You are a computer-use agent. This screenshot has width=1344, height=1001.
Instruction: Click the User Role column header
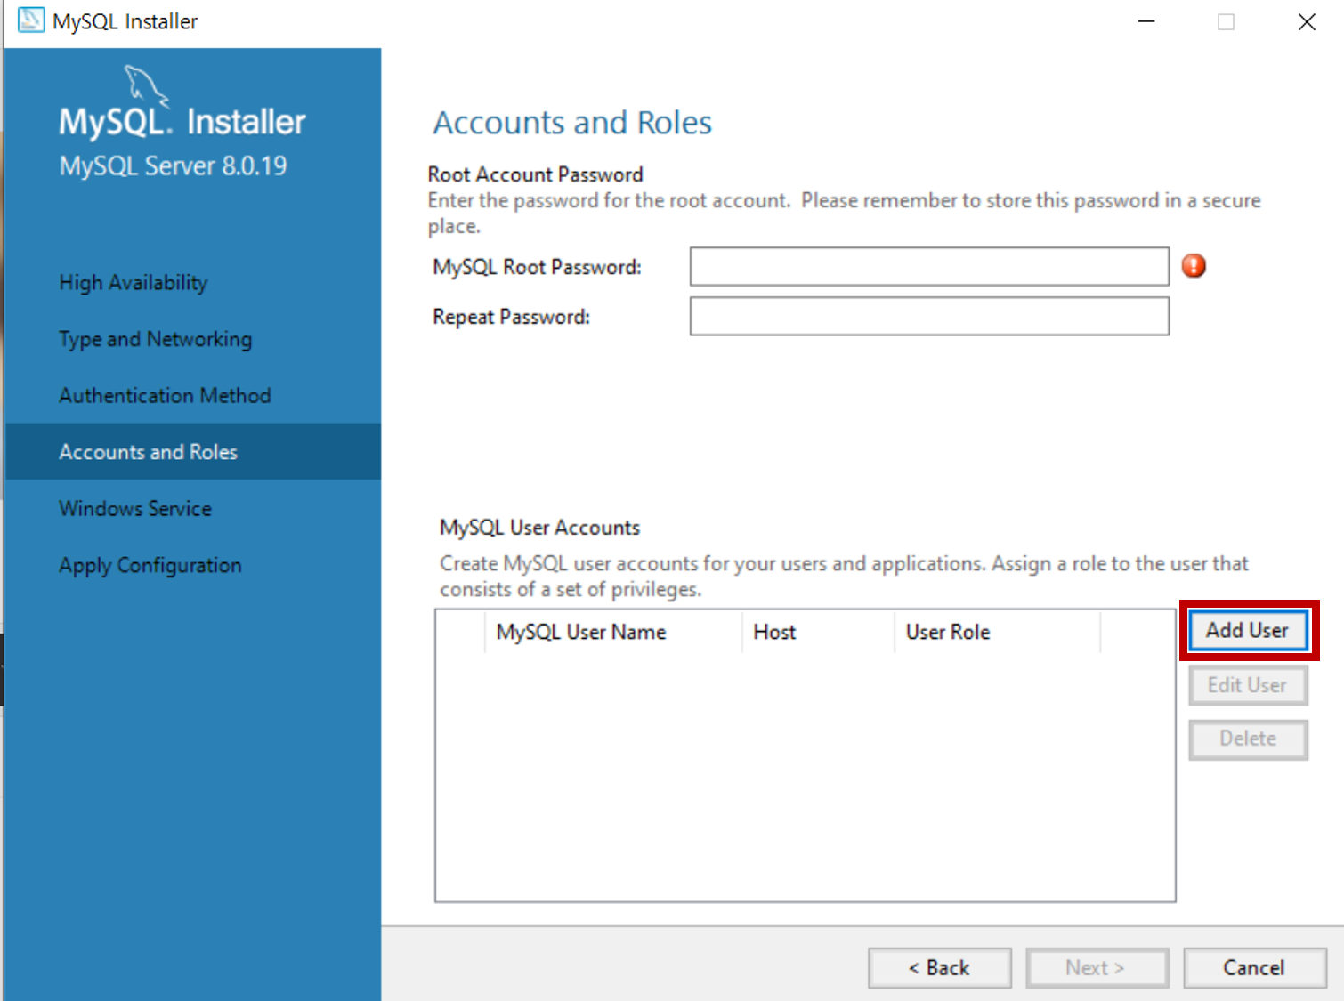[998, 632]
